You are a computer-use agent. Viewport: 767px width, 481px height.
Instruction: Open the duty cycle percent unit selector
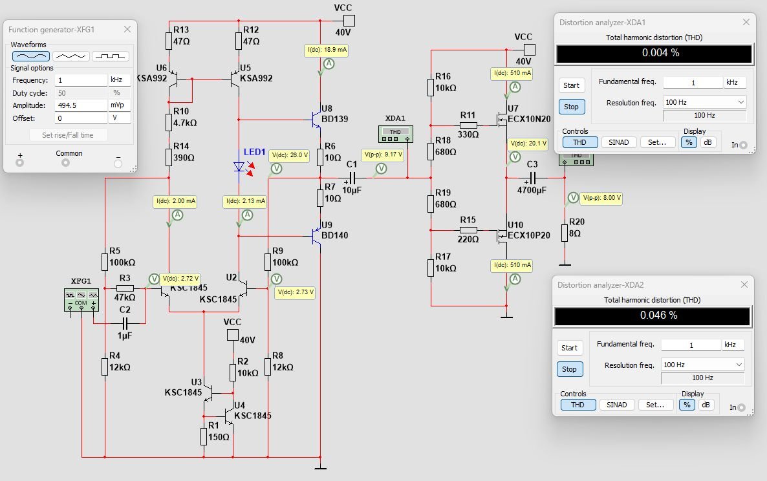pyautogui.click(x=120, y=92)
